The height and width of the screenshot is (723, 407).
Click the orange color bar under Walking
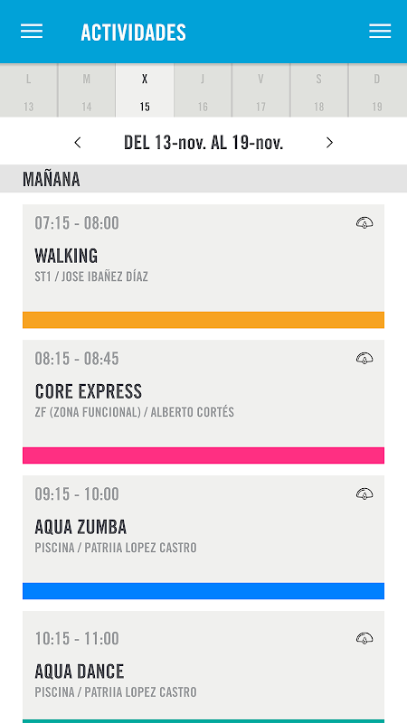pos(203,320)
